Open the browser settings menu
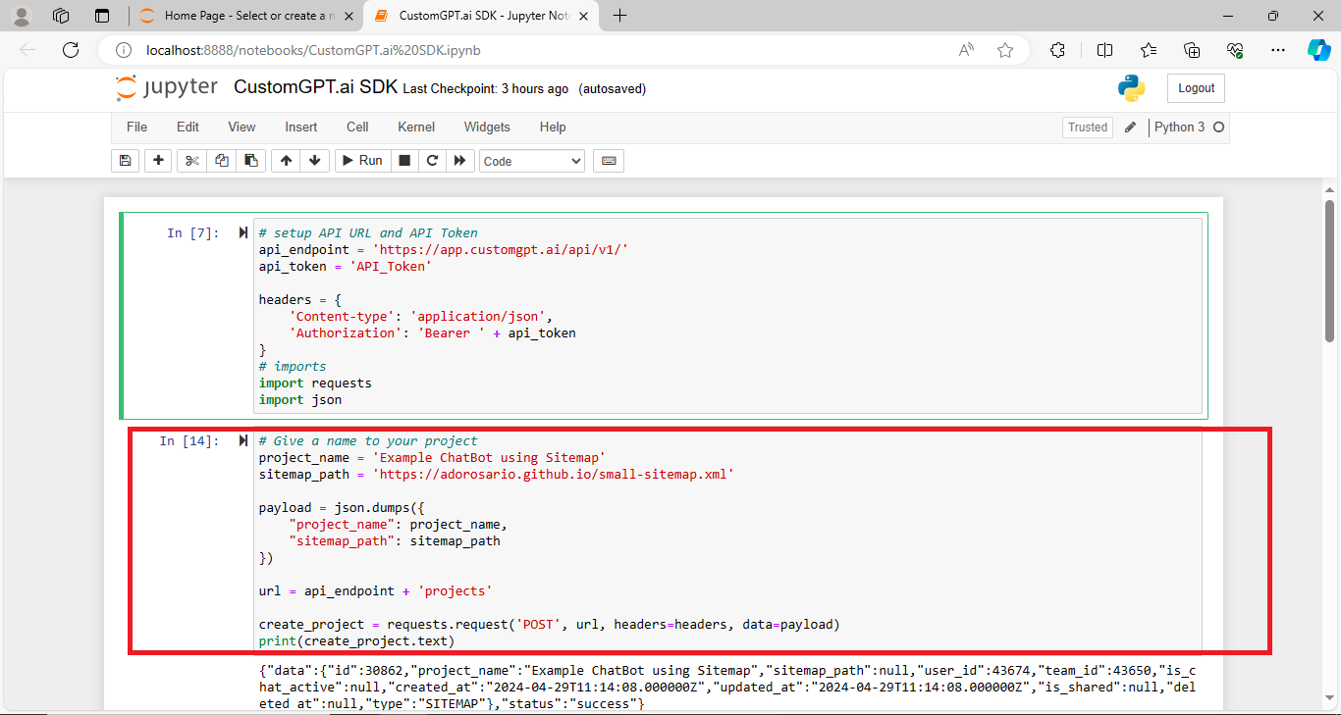Screen dimensions: 1341x715 click(x=1277, y=49)
